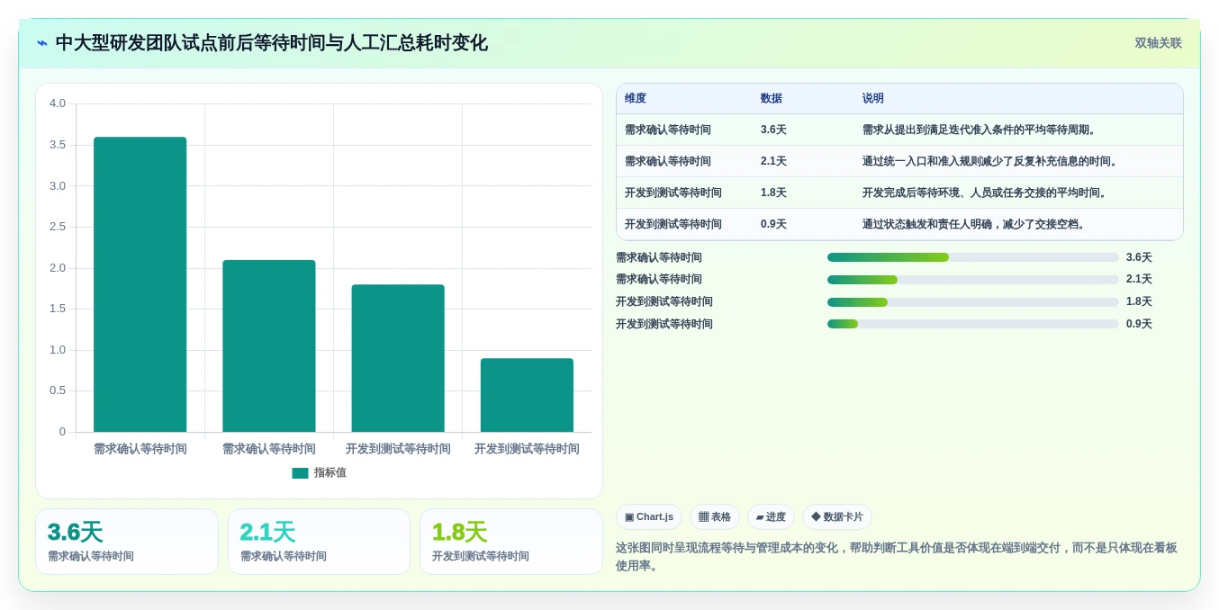Click the 3.6天 cell in the table
The width and height of the screenshot is (1219, 610).
773,130
